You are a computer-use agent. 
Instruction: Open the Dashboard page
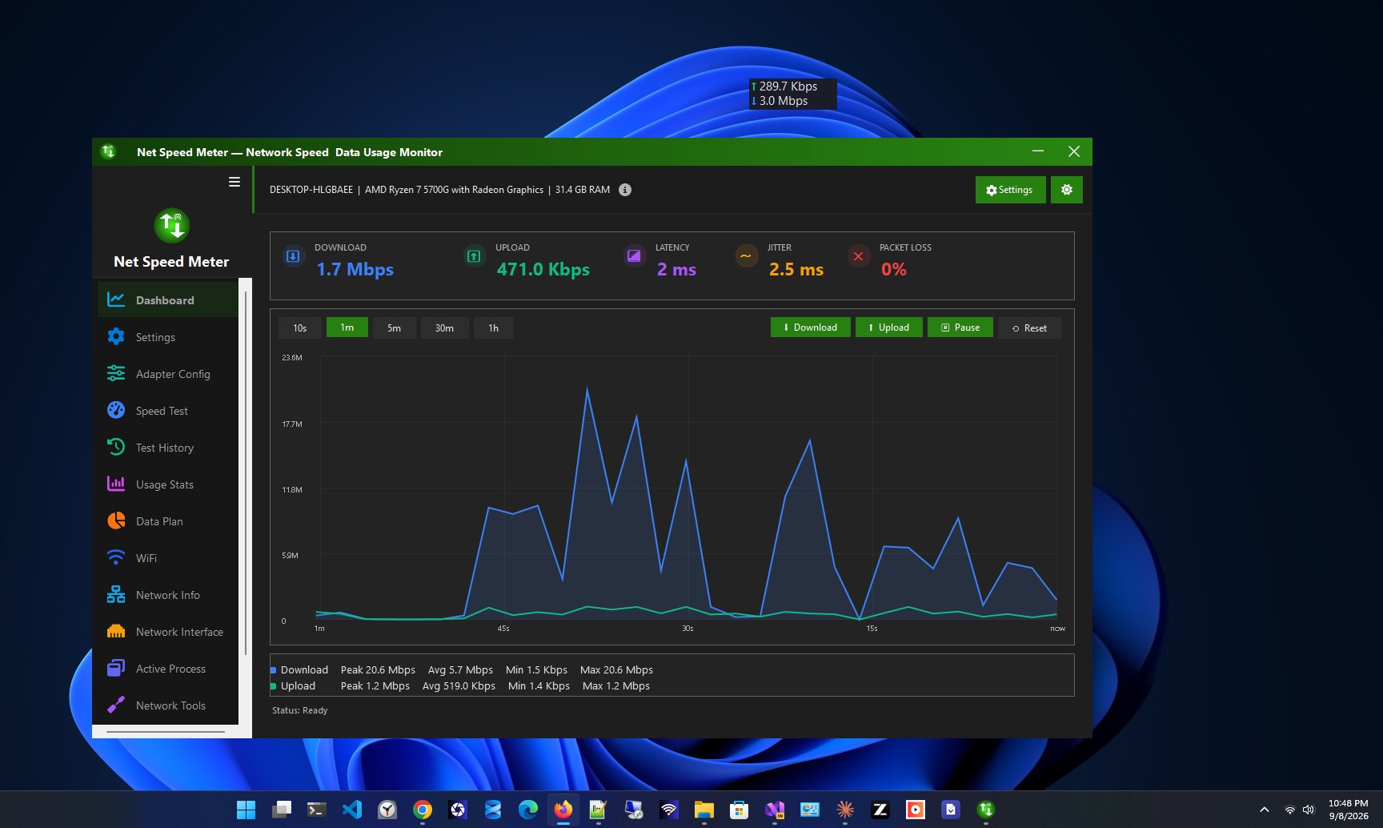(x=168, y=300)
